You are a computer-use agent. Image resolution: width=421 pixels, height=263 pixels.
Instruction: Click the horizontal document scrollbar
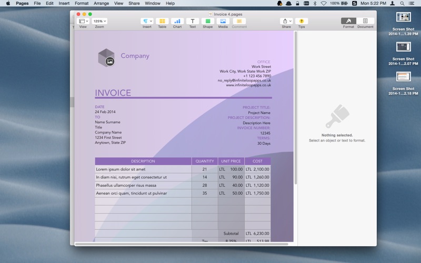click(x=182, y=244)
